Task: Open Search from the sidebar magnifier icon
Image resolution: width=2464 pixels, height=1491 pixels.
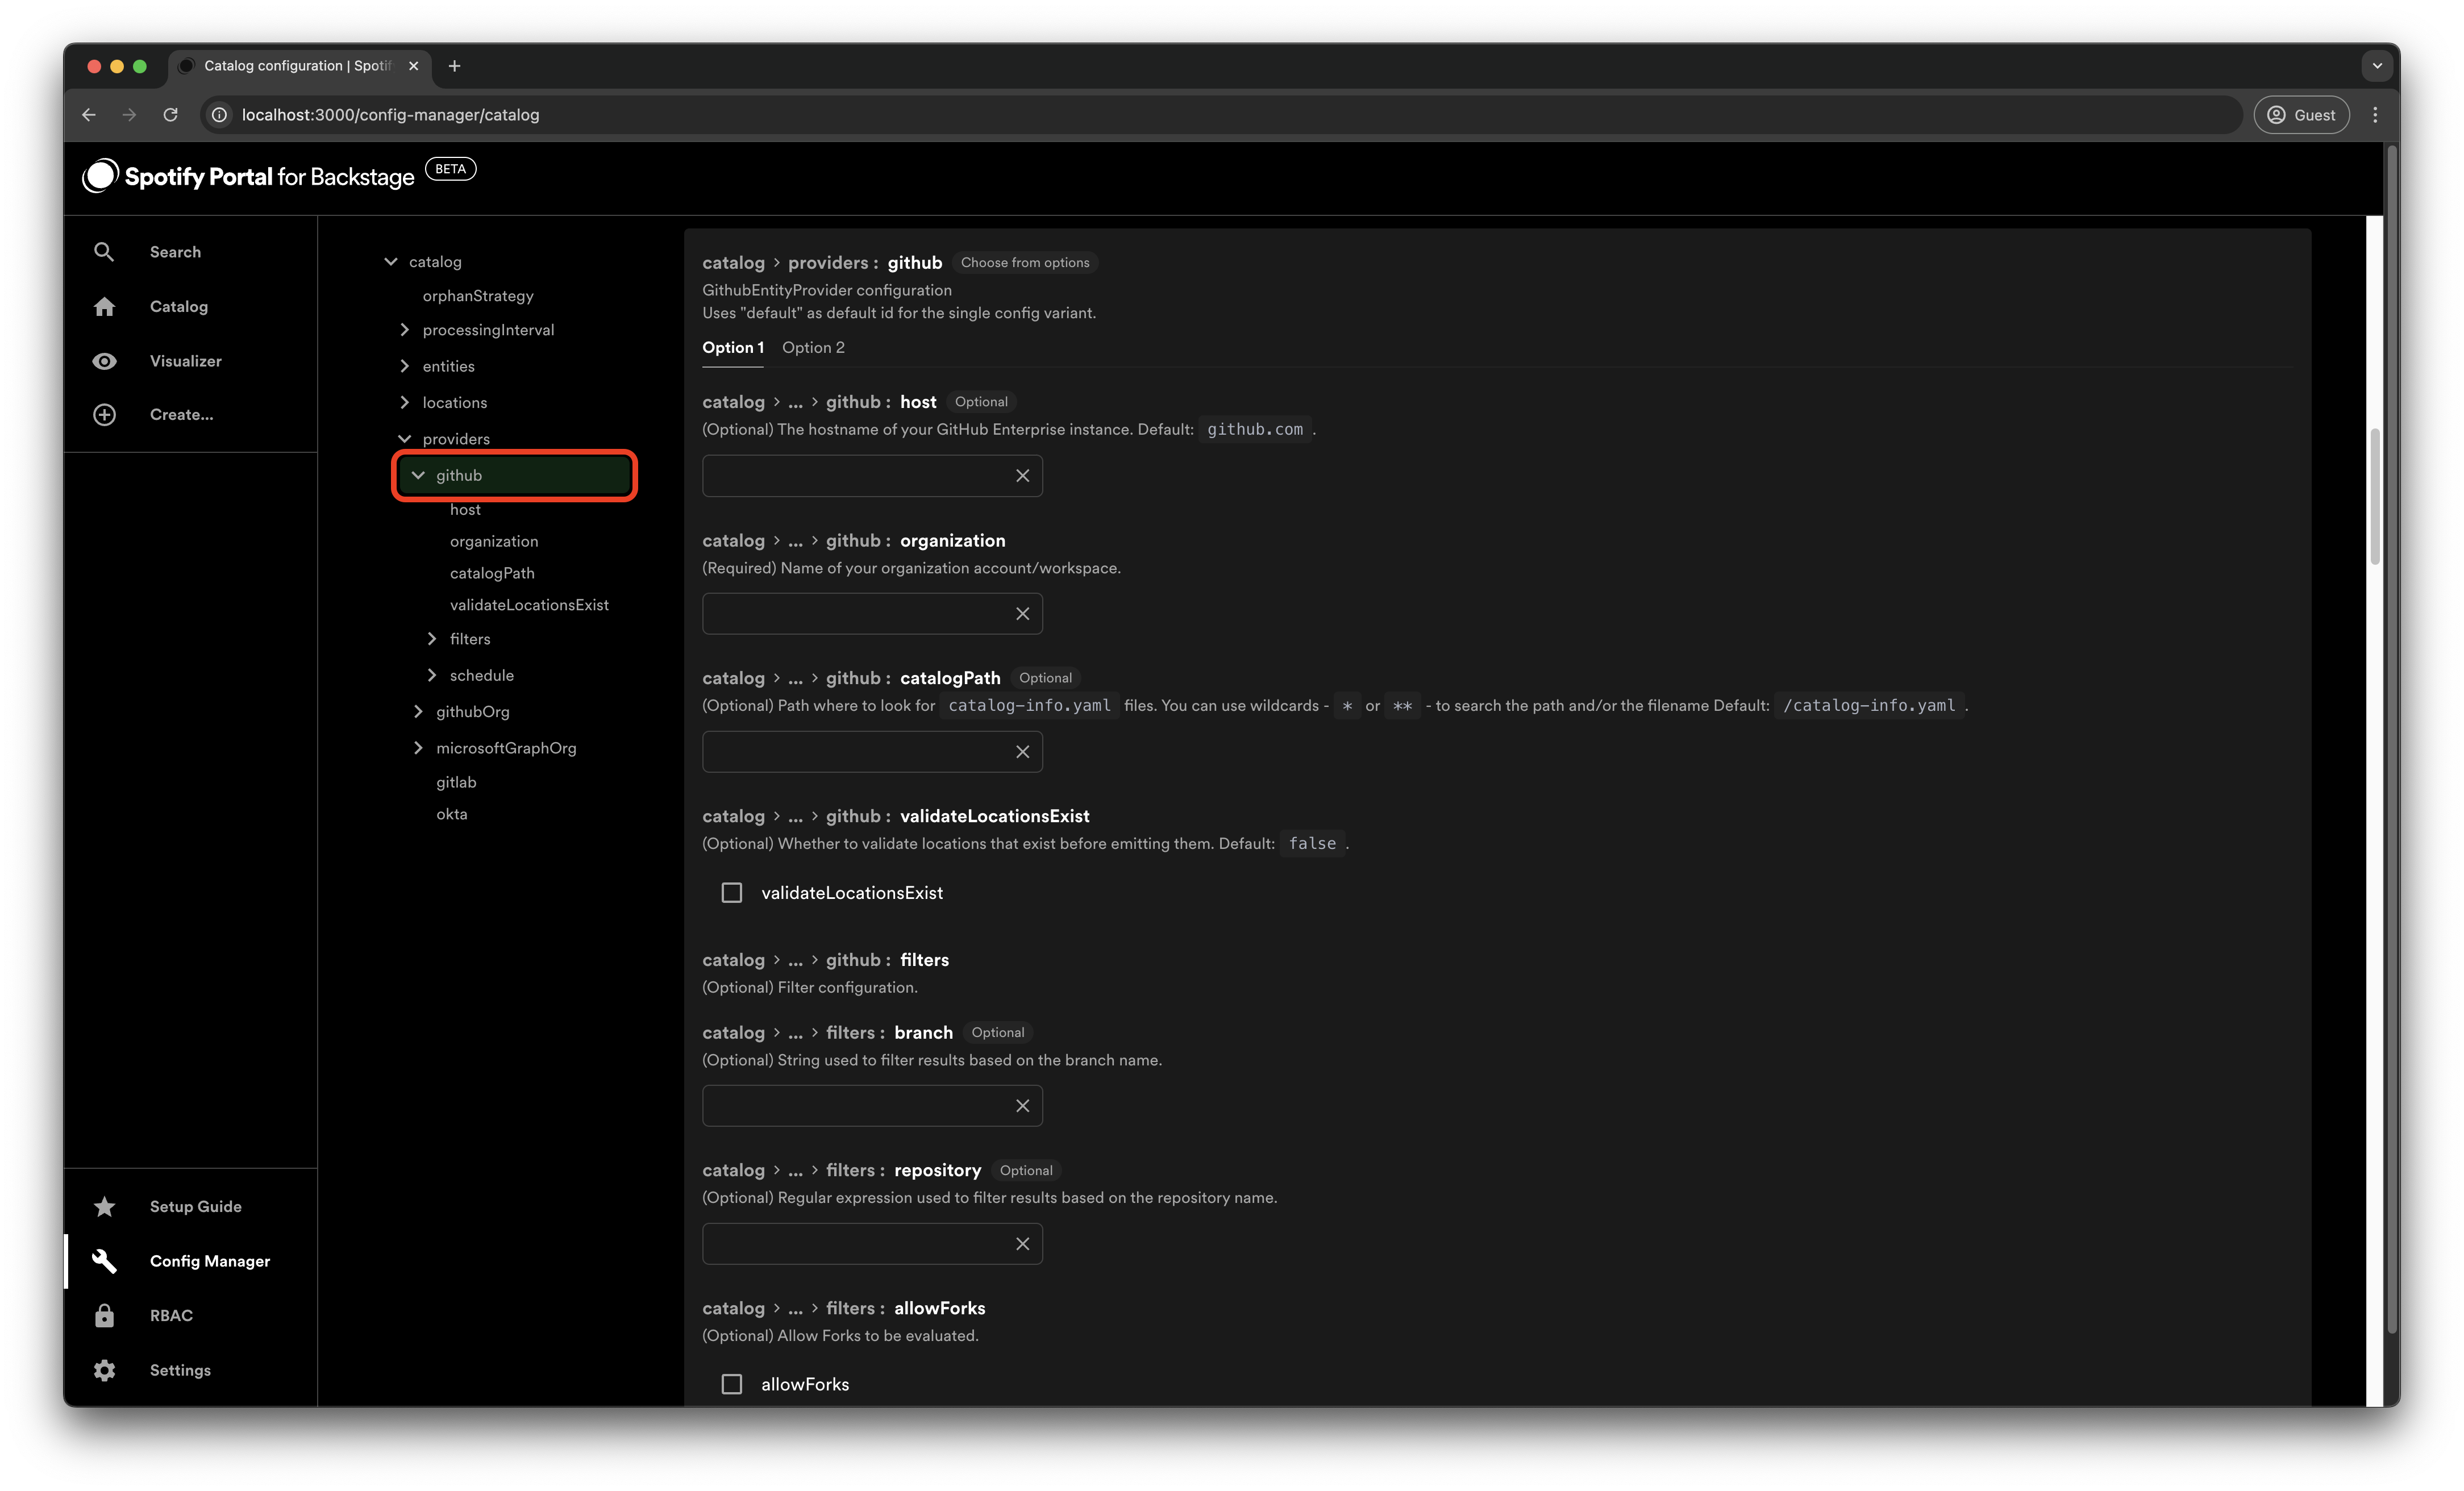Action: click(104, 252)
